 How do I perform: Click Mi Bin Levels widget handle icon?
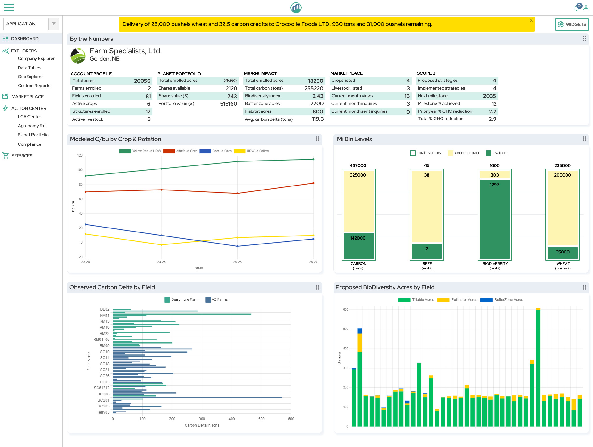pos(584,139)
